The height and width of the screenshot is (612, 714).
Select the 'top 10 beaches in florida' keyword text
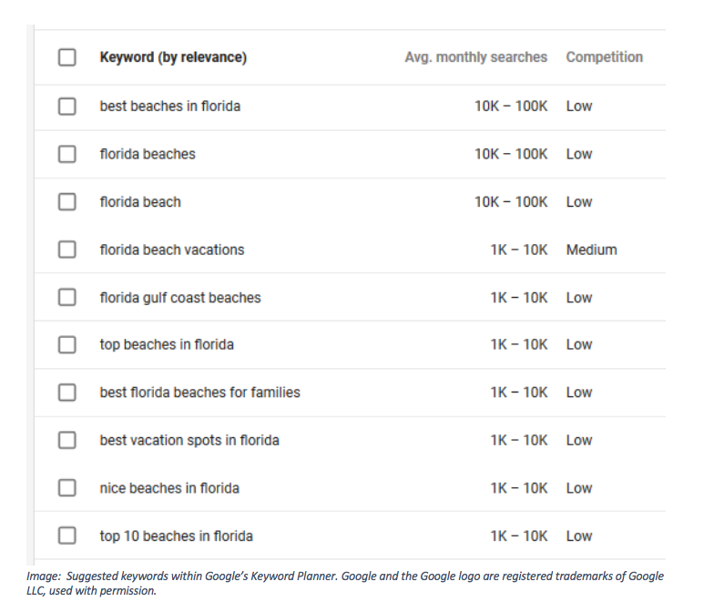coord(176,535)
